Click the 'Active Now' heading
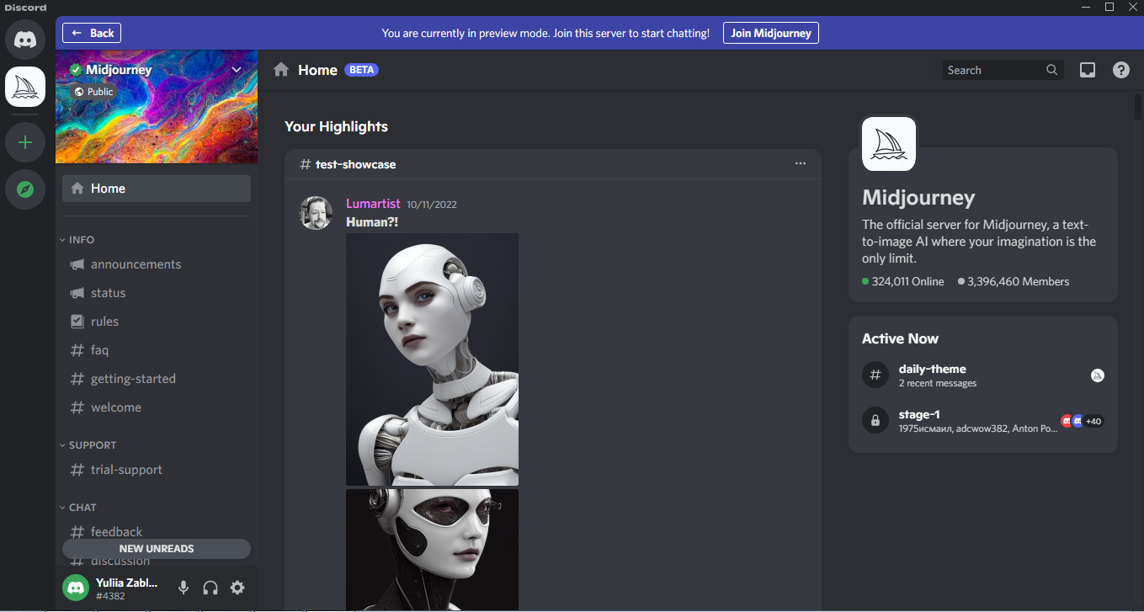 [900, 338]
